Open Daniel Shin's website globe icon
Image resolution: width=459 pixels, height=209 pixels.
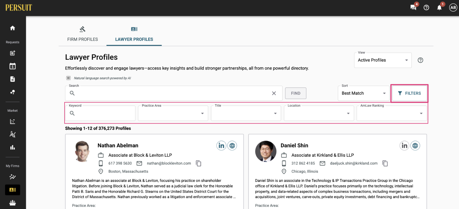(415, 145)
